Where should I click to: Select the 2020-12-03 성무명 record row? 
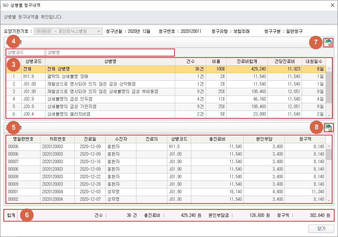165,192
